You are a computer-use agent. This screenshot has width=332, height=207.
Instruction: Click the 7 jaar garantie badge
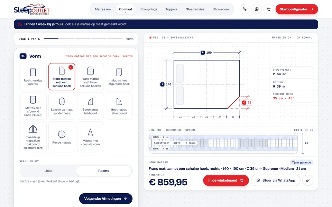tap(302, 162)
